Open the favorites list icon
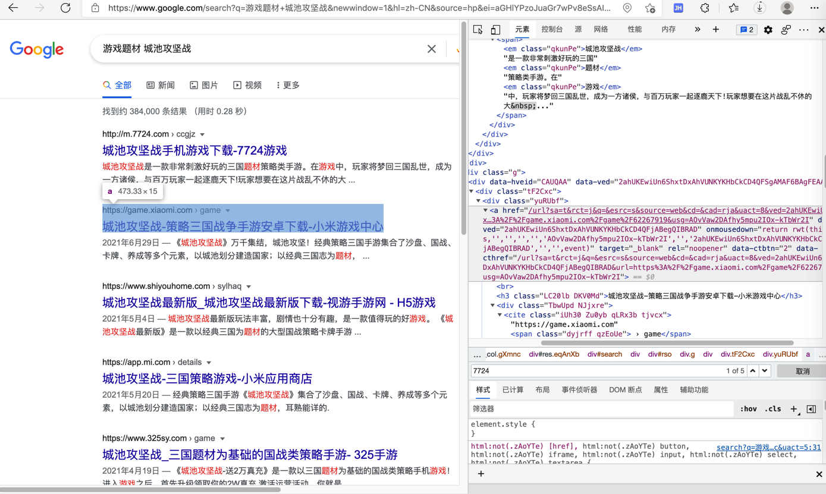 [734, 8]
